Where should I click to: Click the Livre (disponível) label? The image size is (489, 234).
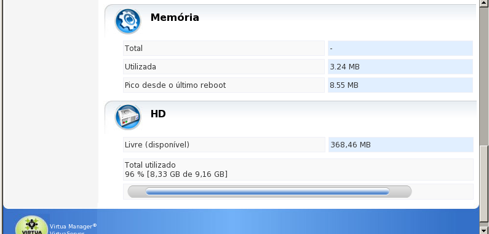coord(157,144)
